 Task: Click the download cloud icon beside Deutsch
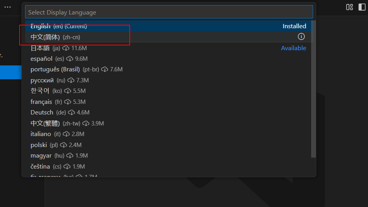click(71, 113)
